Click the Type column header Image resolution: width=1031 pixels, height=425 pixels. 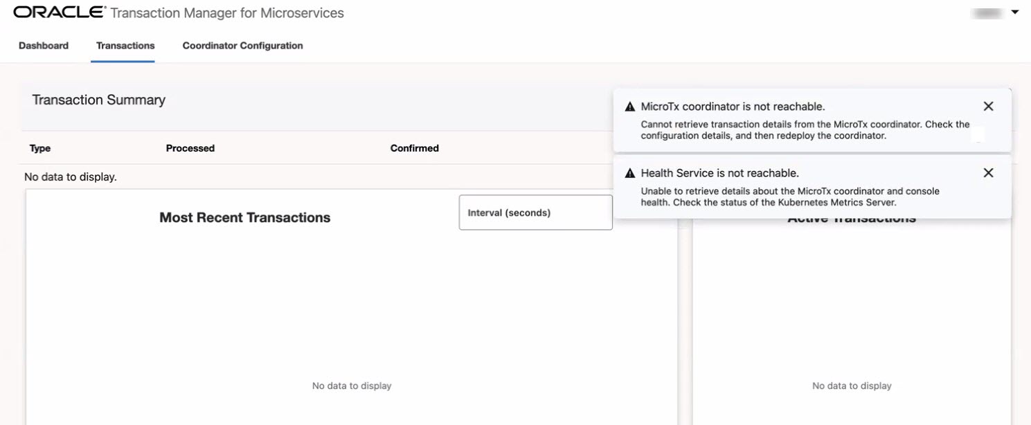click(40, 148)
